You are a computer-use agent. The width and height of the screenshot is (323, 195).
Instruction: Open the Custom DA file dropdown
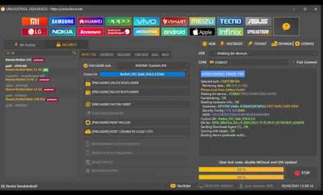(x=144, y=74)
